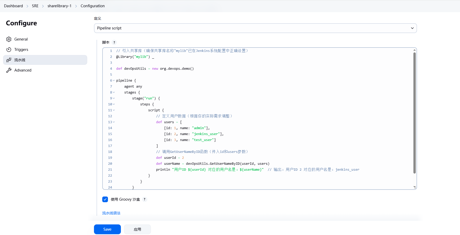Screen dimensions: 460x235
Task: Go to Dashboard in the breadcrumb
Action: pyautogui.click(x=13, y=6)
